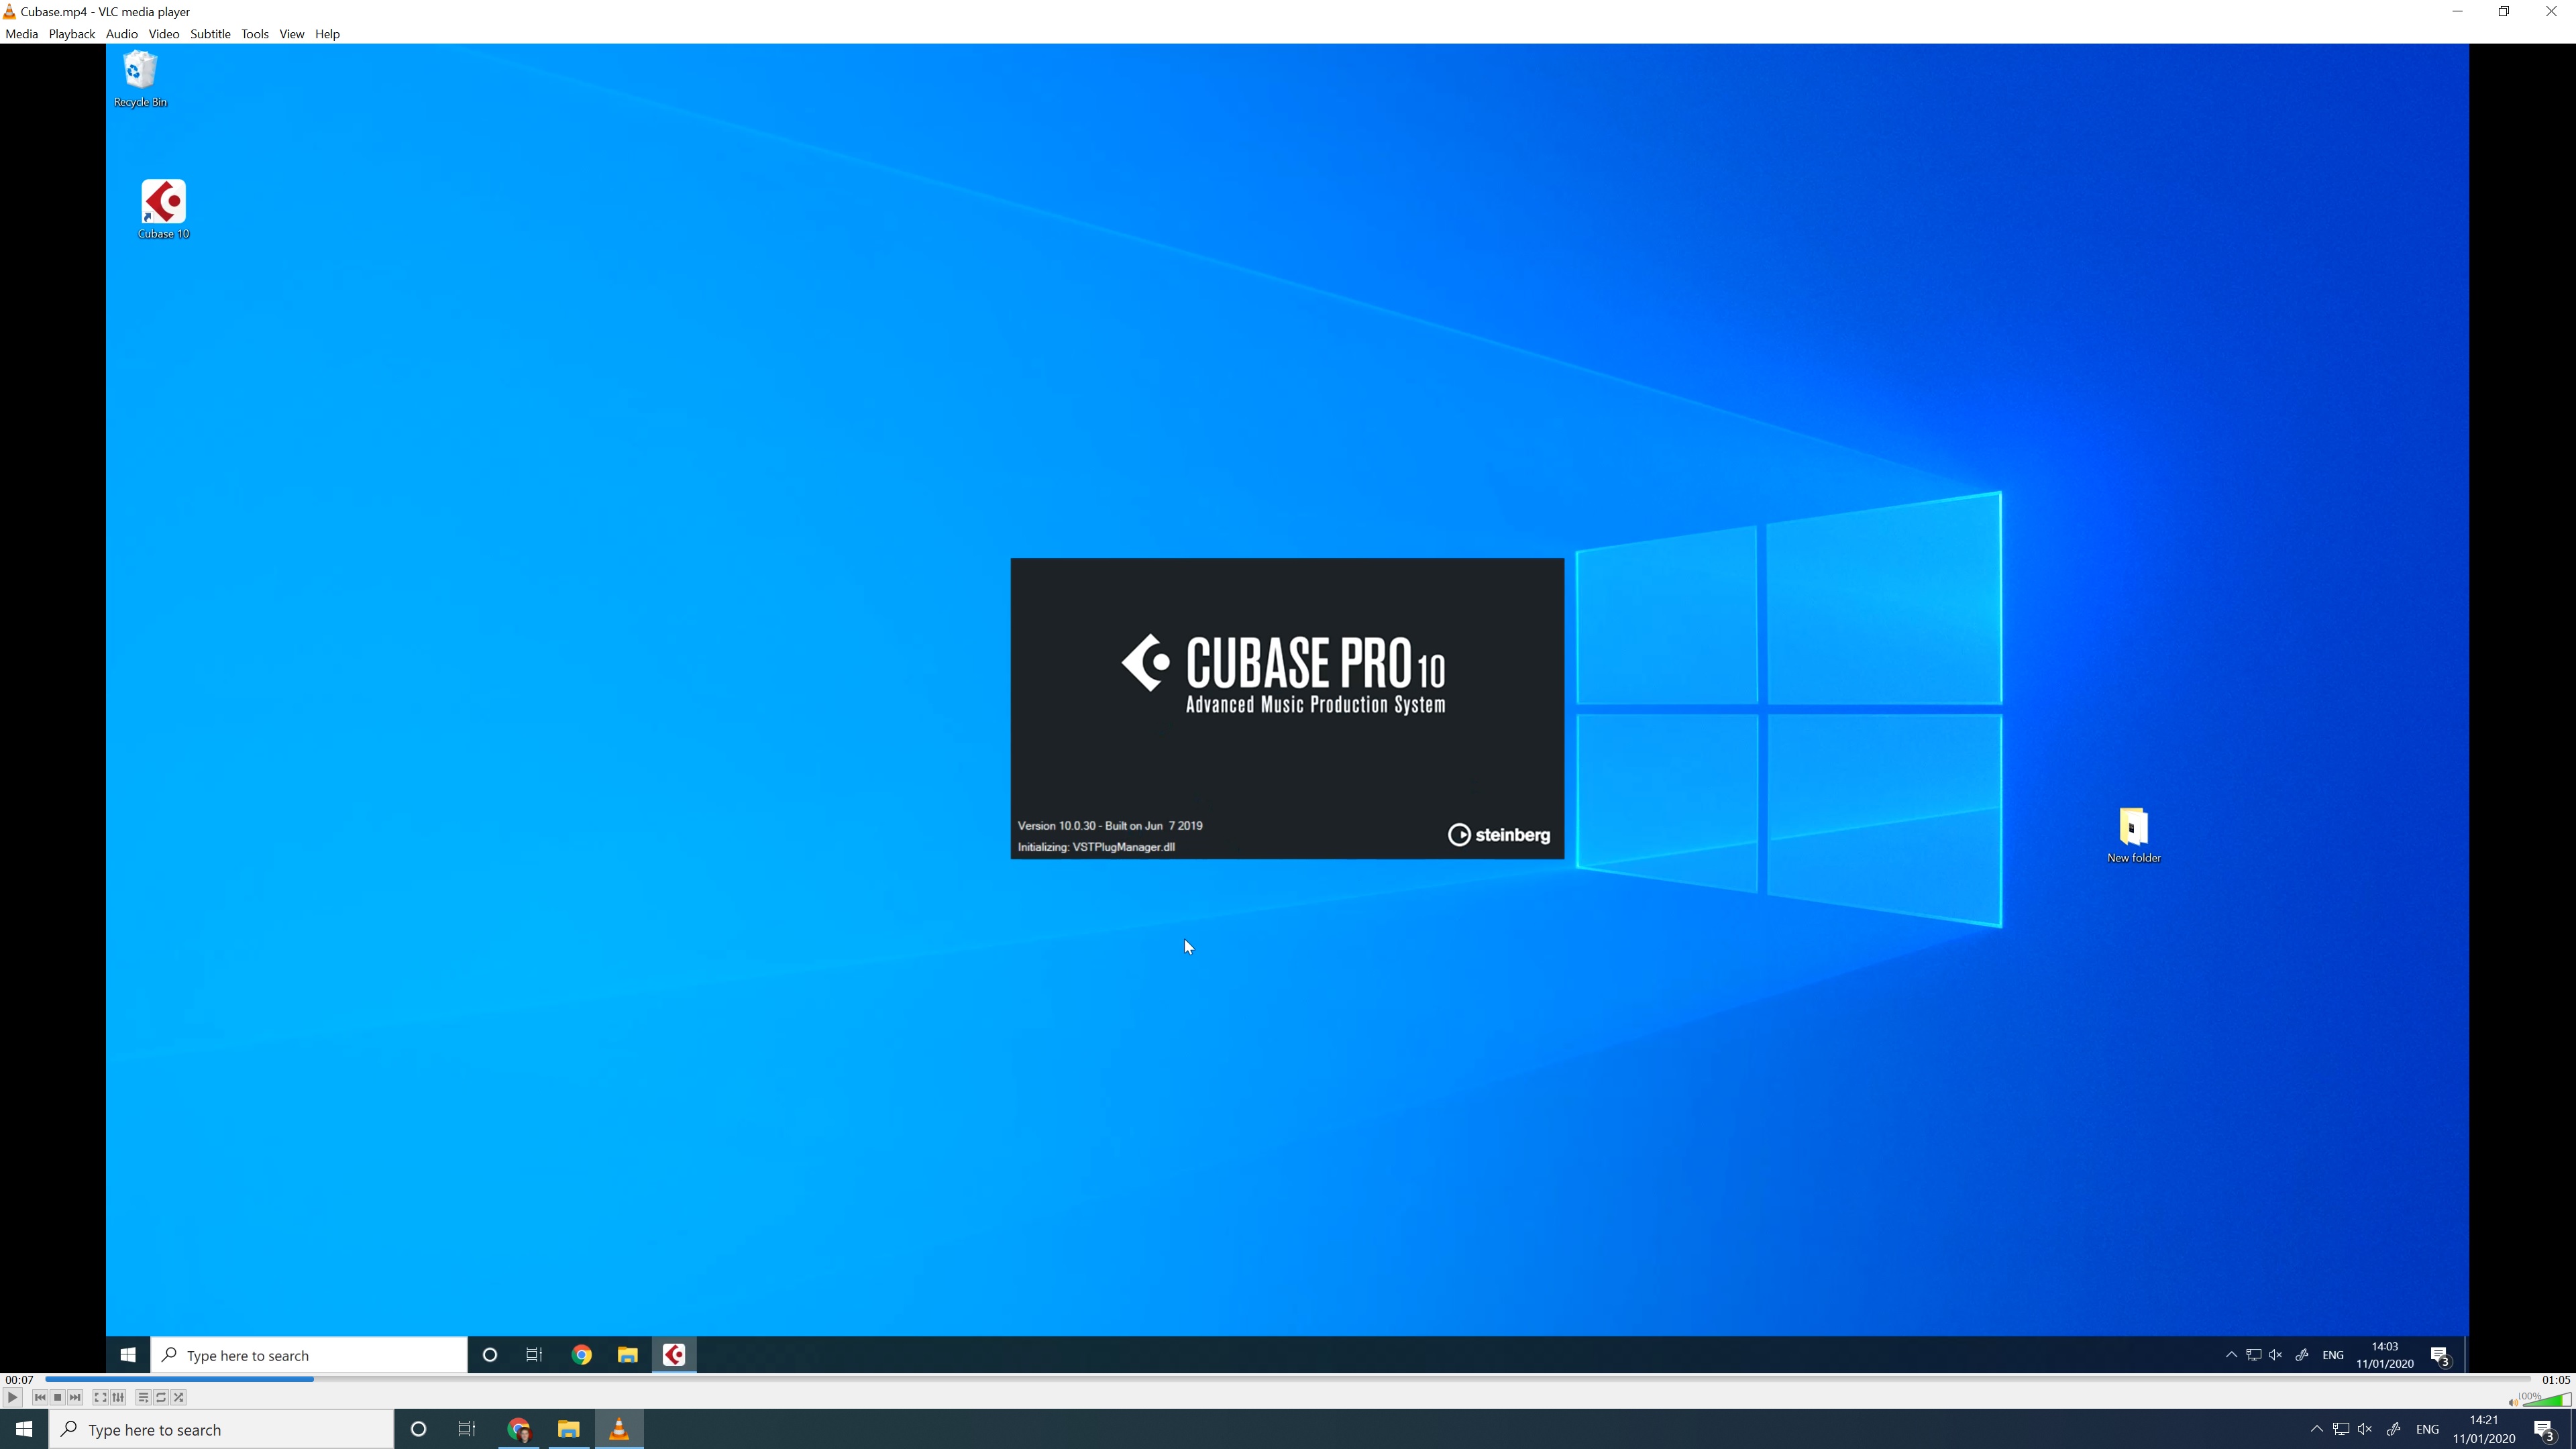Select the New folder icon in the video
Image resolution: width=2576 pixels, height=1449 pixels.
(2133, 836)
